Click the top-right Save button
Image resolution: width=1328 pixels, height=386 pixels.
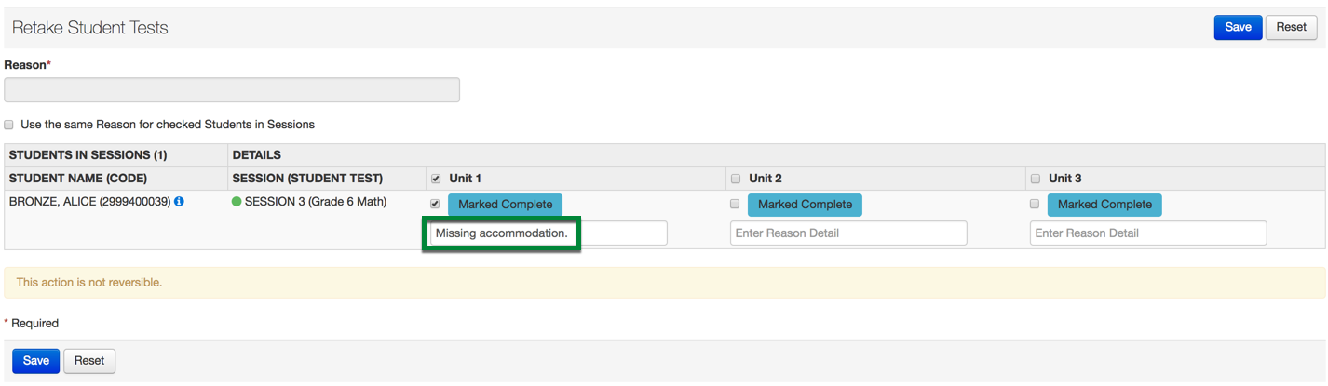(1238, 27)
